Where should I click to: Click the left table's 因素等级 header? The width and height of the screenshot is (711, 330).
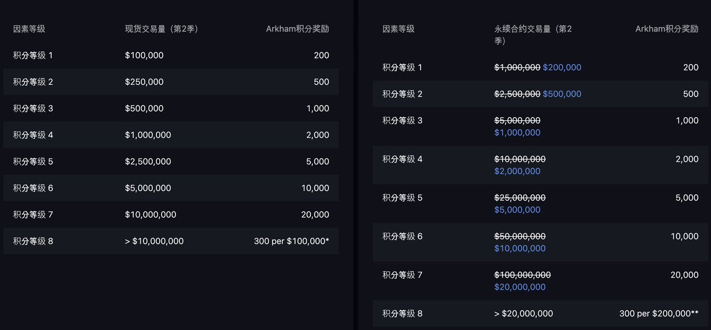click(29, 28)
